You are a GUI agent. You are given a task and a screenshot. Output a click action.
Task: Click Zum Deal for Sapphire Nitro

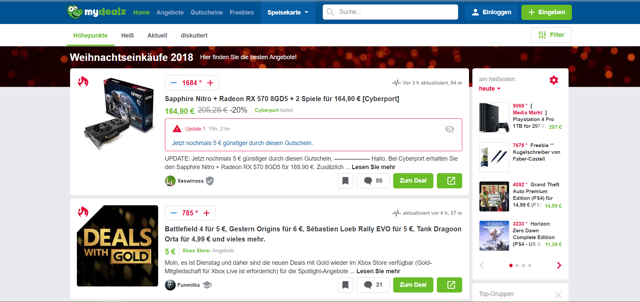click(x=413, y=181)
